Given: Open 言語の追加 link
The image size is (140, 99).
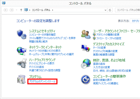Looking at the screenshot, I should click(99, 64).
